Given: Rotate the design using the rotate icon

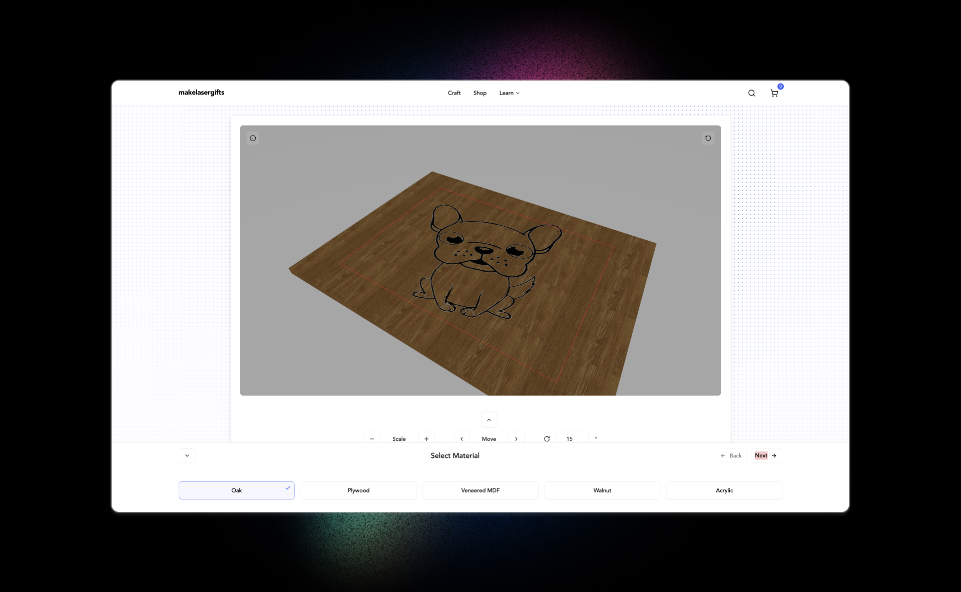Looking at the screenshot, I should [x=547, y=438].
